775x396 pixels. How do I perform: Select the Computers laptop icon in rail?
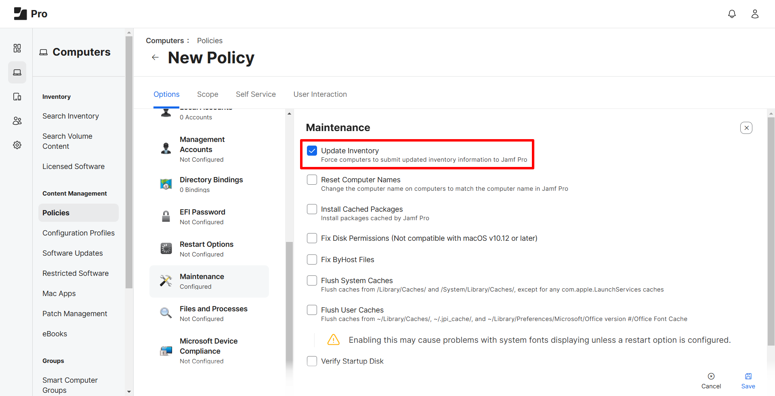(17, 73)
